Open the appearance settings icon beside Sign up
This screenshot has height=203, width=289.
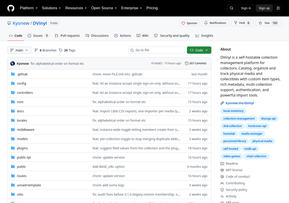pos(278,8)
